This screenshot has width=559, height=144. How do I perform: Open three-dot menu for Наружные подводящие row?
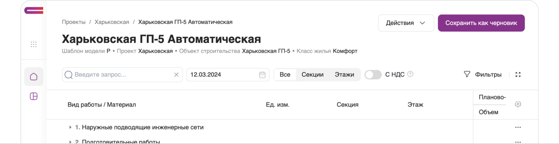tap(518, 127)
